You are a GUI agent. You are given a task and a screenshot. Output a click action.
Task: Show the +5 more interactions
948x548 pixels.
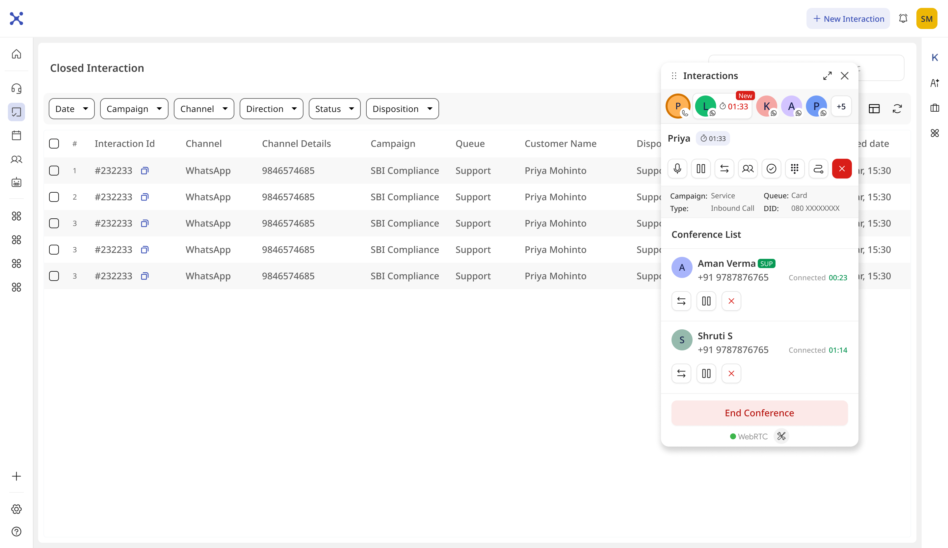tap(841, 106)
